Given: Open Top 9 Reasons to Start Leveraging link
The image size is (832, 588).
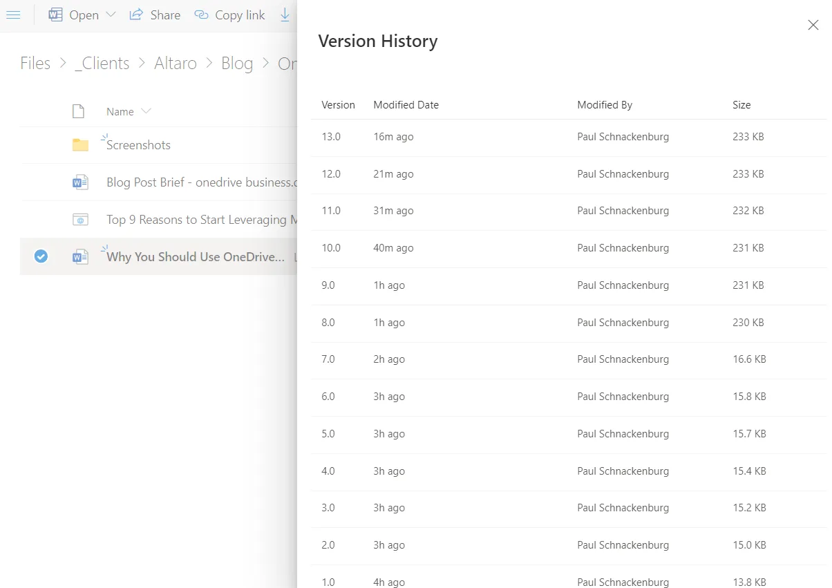Looking at the screenshot, I should (x=202, y=220).
